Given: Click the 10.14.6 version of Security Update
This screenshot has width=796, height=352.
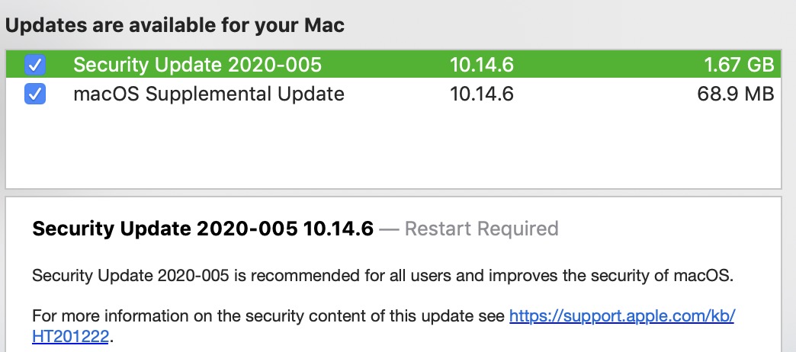Looking at the screenshot, I should click(x=481, y=66).
